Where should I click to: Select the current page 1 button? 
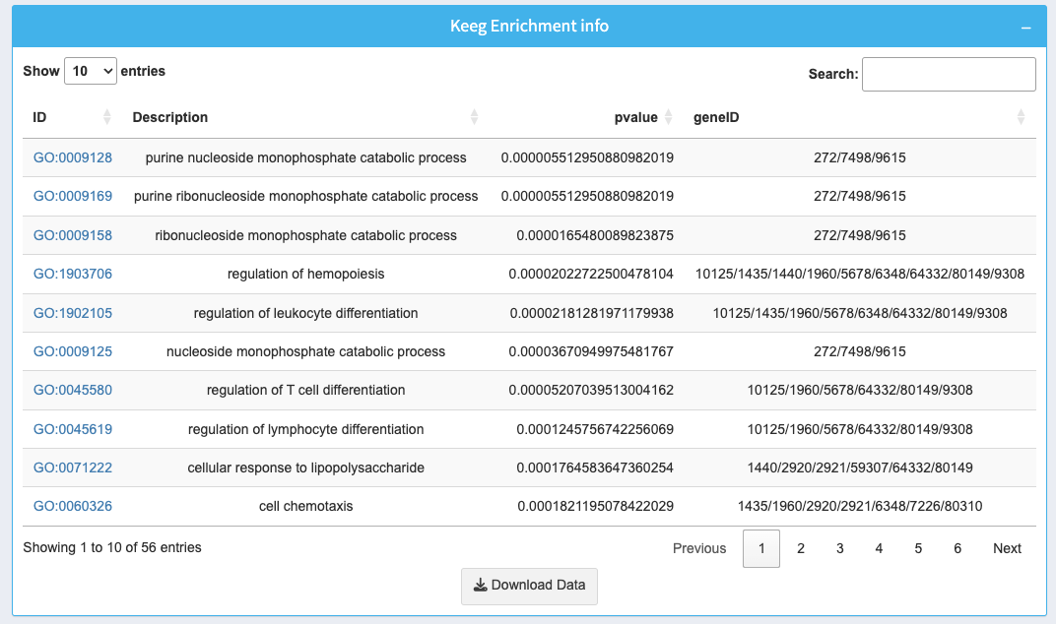(760, 548)
